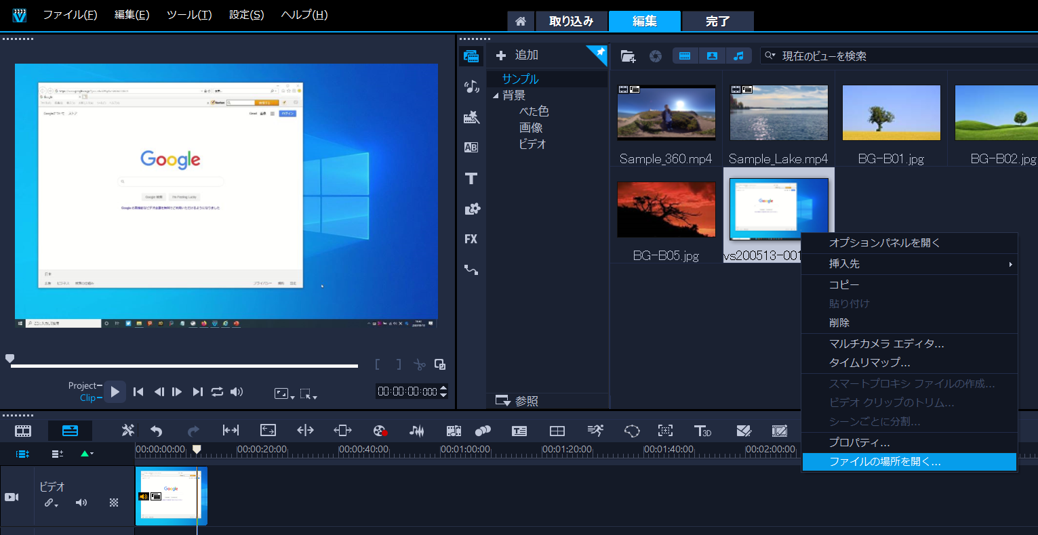Choose プロパティ... from context menu

tap(909, 442)
